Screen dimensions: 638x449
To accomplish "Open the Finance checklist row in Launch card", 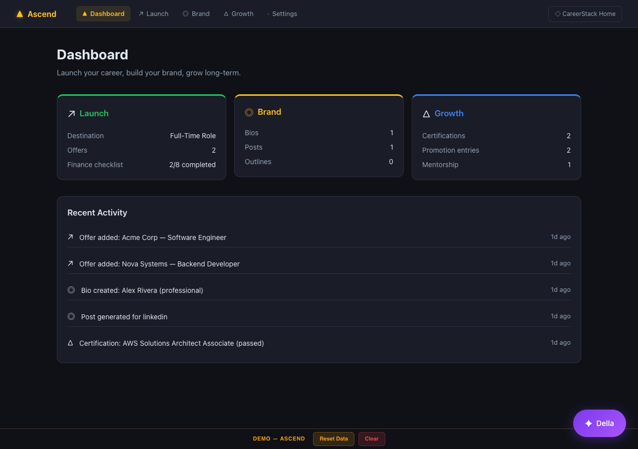I will pos(142,165).
